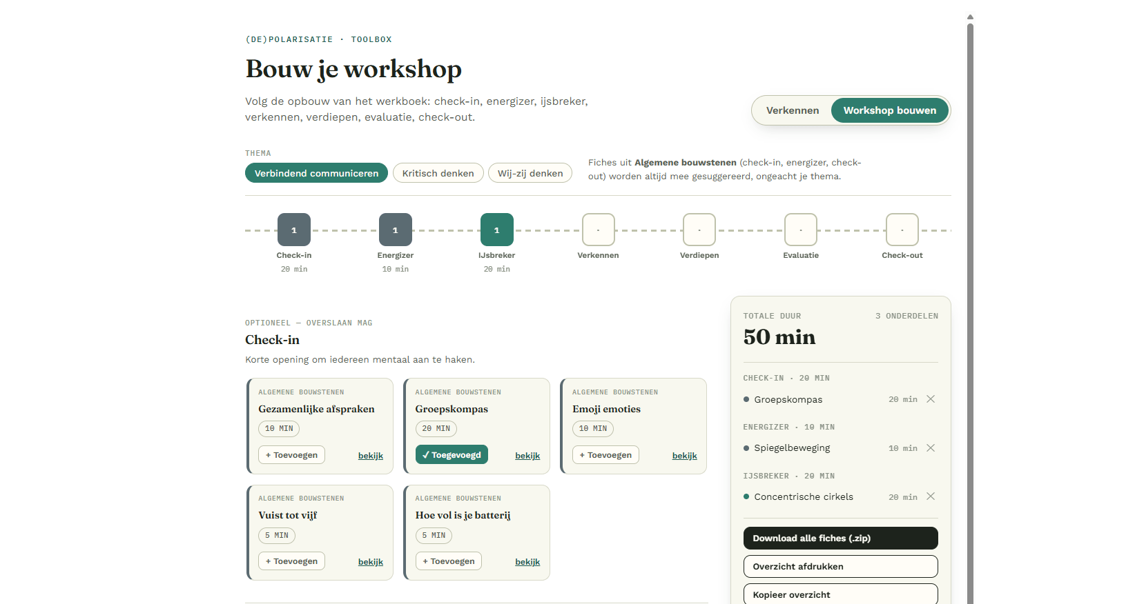Click the page vertical scrollbar

pyautogui.click(x=970, y=314)
